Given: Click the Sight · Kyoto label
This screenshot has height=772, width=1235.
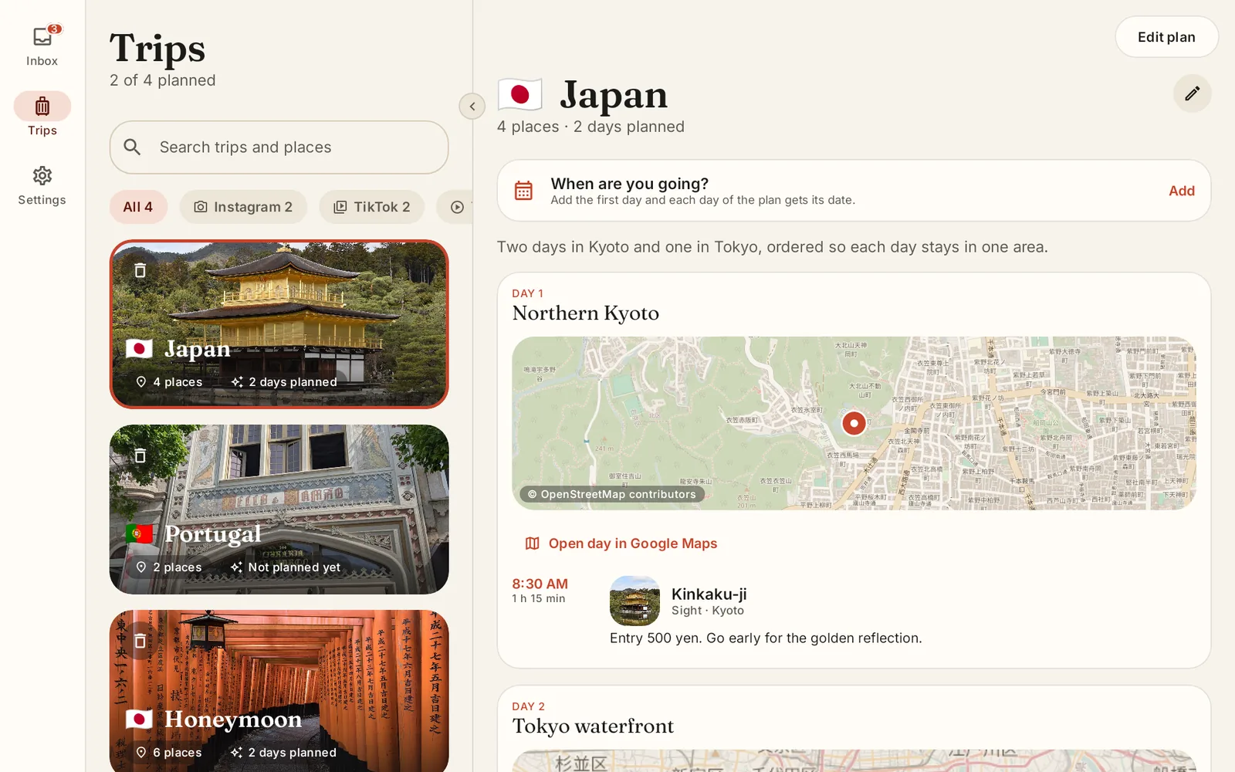Looking at the screenshot, I should tap(708, 610).
